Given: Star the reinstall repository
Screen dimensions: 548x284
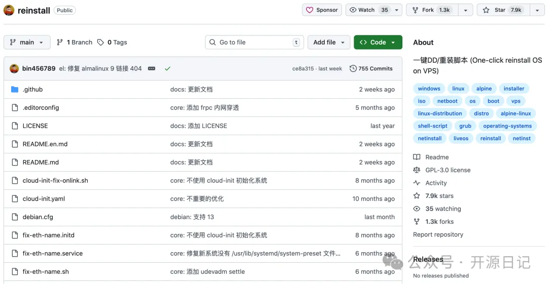Looking at the screenshot, I should 502,10.
